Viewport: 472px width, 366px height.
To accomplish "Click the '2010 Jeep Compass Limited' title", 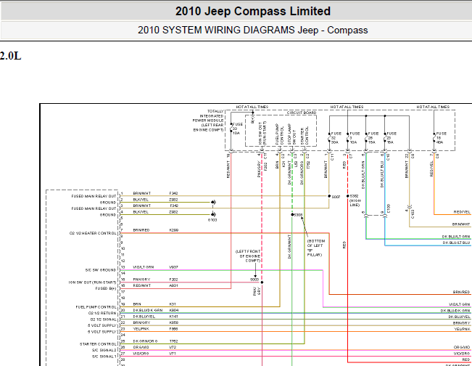I will point(253,11).
